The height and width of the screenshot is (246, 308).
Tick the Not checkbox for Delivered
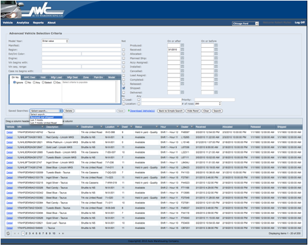(x=124, y=92)
